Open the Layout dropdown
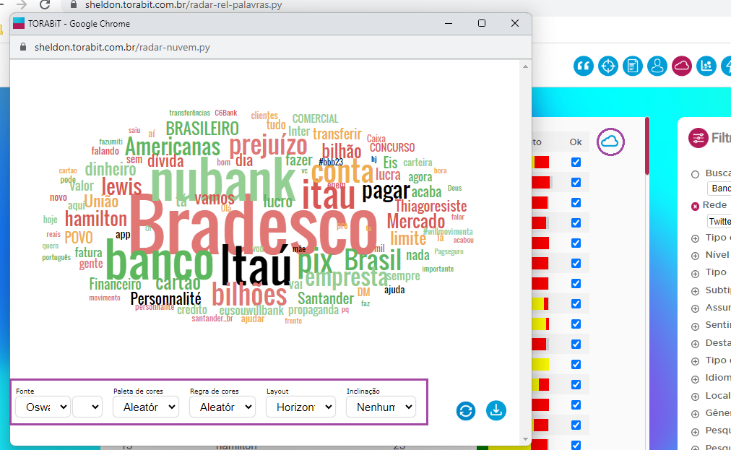The image size is (731, 450). pyautogui.click(x=300, y=407)
